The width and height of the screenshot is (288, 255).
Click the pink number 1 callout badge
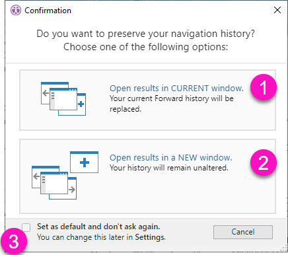(x=264, y=87)
